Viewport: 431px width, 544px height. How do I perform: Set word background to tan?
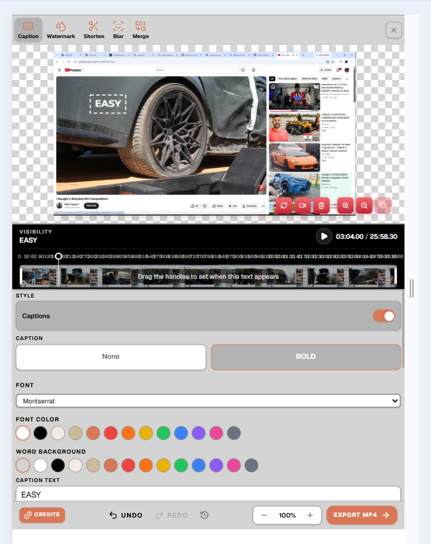93,465
